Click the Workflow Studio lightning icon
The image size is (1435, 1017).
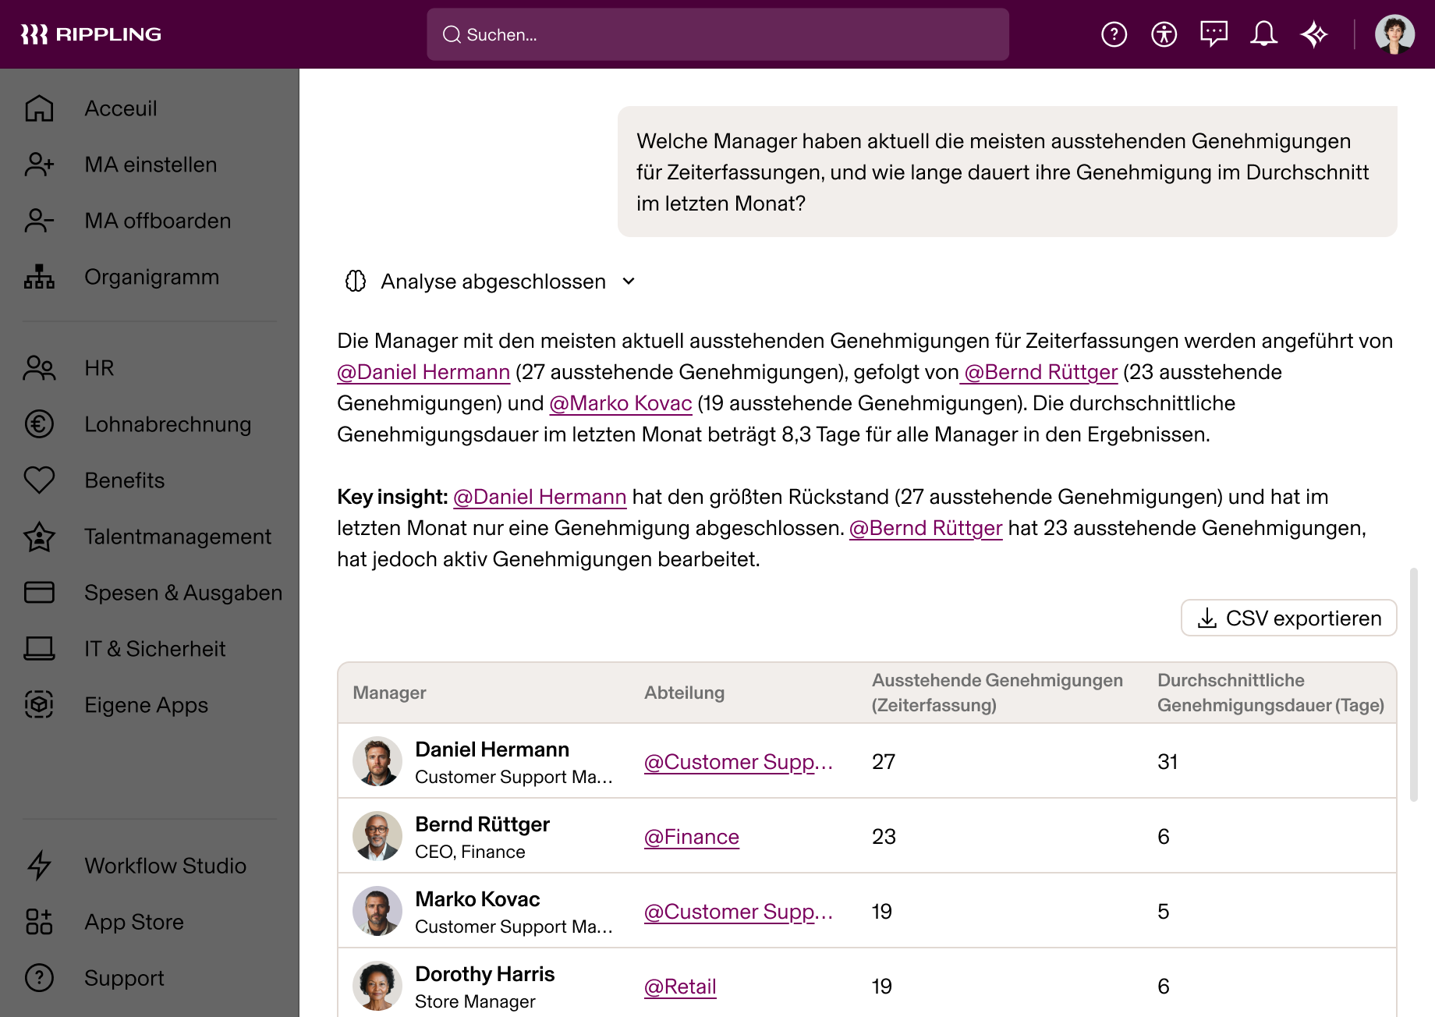pos(38,866)
